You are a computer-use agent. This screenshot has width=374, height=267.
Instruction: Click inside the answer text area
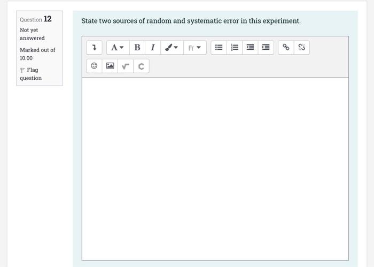215,169
